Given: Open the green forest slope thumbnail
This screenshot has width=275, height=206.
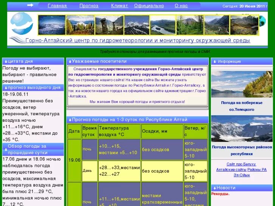Looking at the screenshot, I should coord(190,25).
